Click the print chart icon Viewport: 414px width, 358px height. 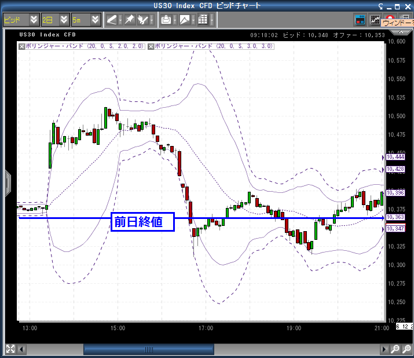click(166, 19)
